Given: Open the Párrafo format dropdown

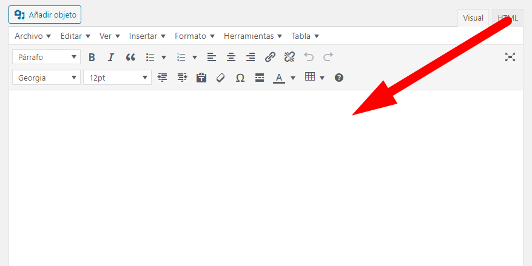Looking at the screenshot, I should (47, 57).
